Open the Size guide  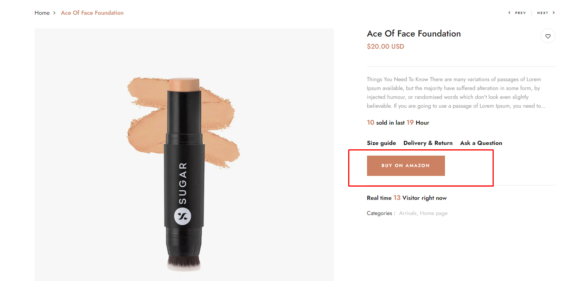pyautogui.click(x=381, y=143)
